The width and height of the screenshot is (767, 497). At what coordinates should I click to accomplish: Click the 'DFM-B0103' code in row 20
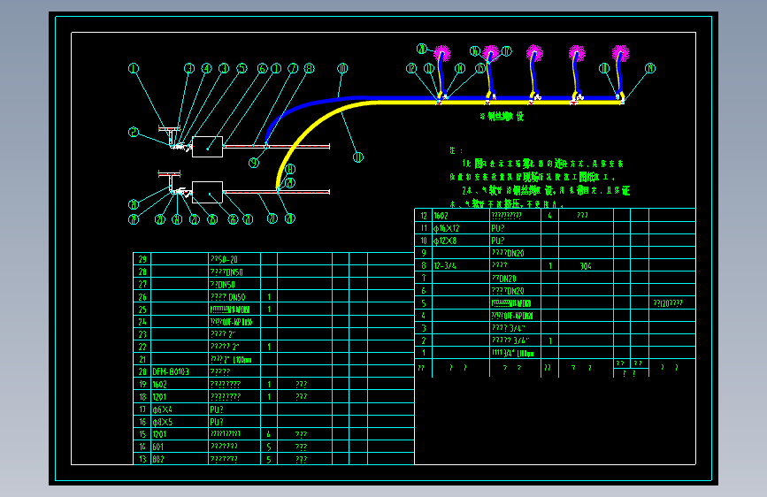pyautogui.click(x=171, y=371)
